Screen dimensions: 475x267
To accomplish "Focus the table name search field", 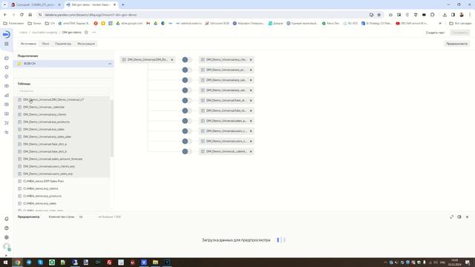I will (63, 90).
